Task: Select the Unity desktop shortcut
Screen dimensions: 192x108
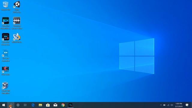Action: click(17, 7)
